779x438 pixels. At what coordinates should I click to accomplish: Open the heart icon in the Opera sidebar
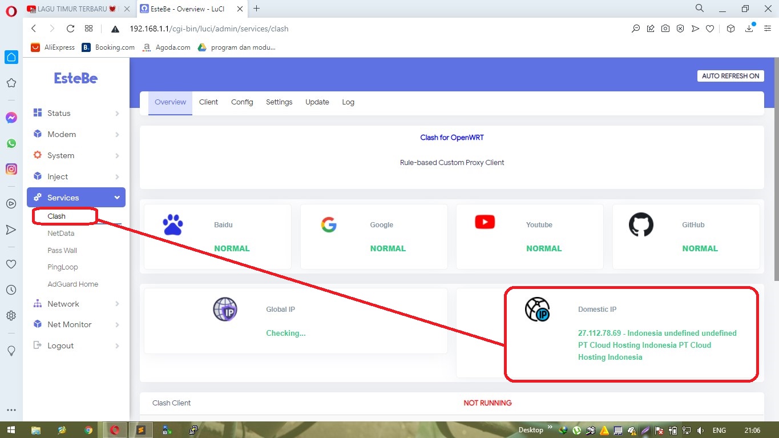click(x=11, y=264)
